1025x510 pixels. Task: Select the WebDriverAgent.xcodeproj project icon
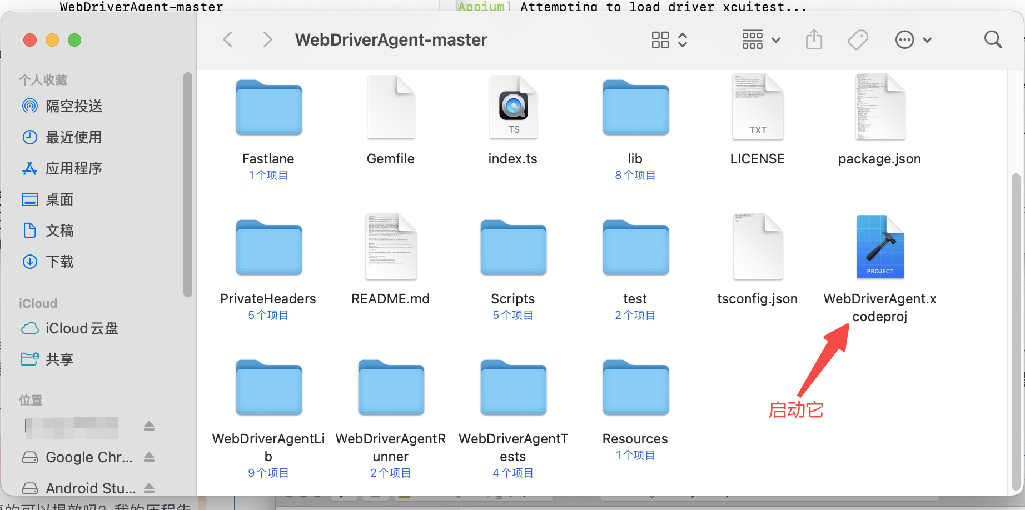point(880,247)
